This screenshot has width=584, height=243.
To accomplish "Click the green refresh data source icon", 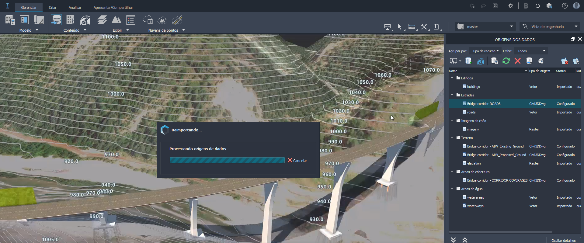I will click(x=506, y=61).
